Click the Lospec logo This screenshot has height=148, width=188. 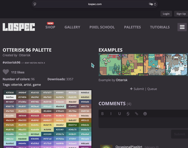pyautogui.click(x=19, y=27)
